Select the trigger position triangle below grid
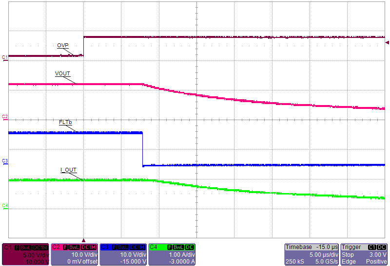Viewport: 390px width, 266px height. [x=84, y=240]
